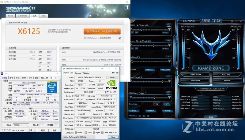Click the 验证 button in CPU-Z
This screenshot has height=140, width=245.
tap(43, 130)
